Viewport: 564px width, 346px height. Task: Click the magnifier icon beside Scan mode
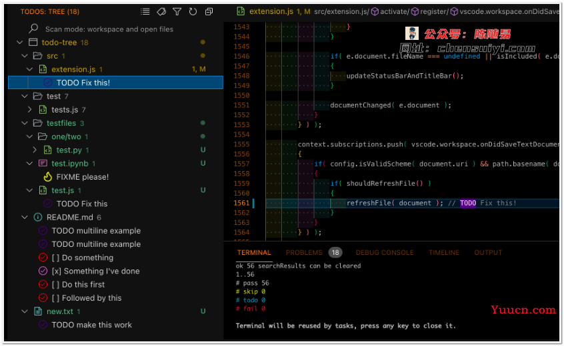tap(33, 29)
